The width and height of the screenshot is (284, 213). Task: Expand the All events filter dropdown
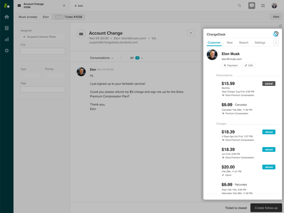(136, 58)
